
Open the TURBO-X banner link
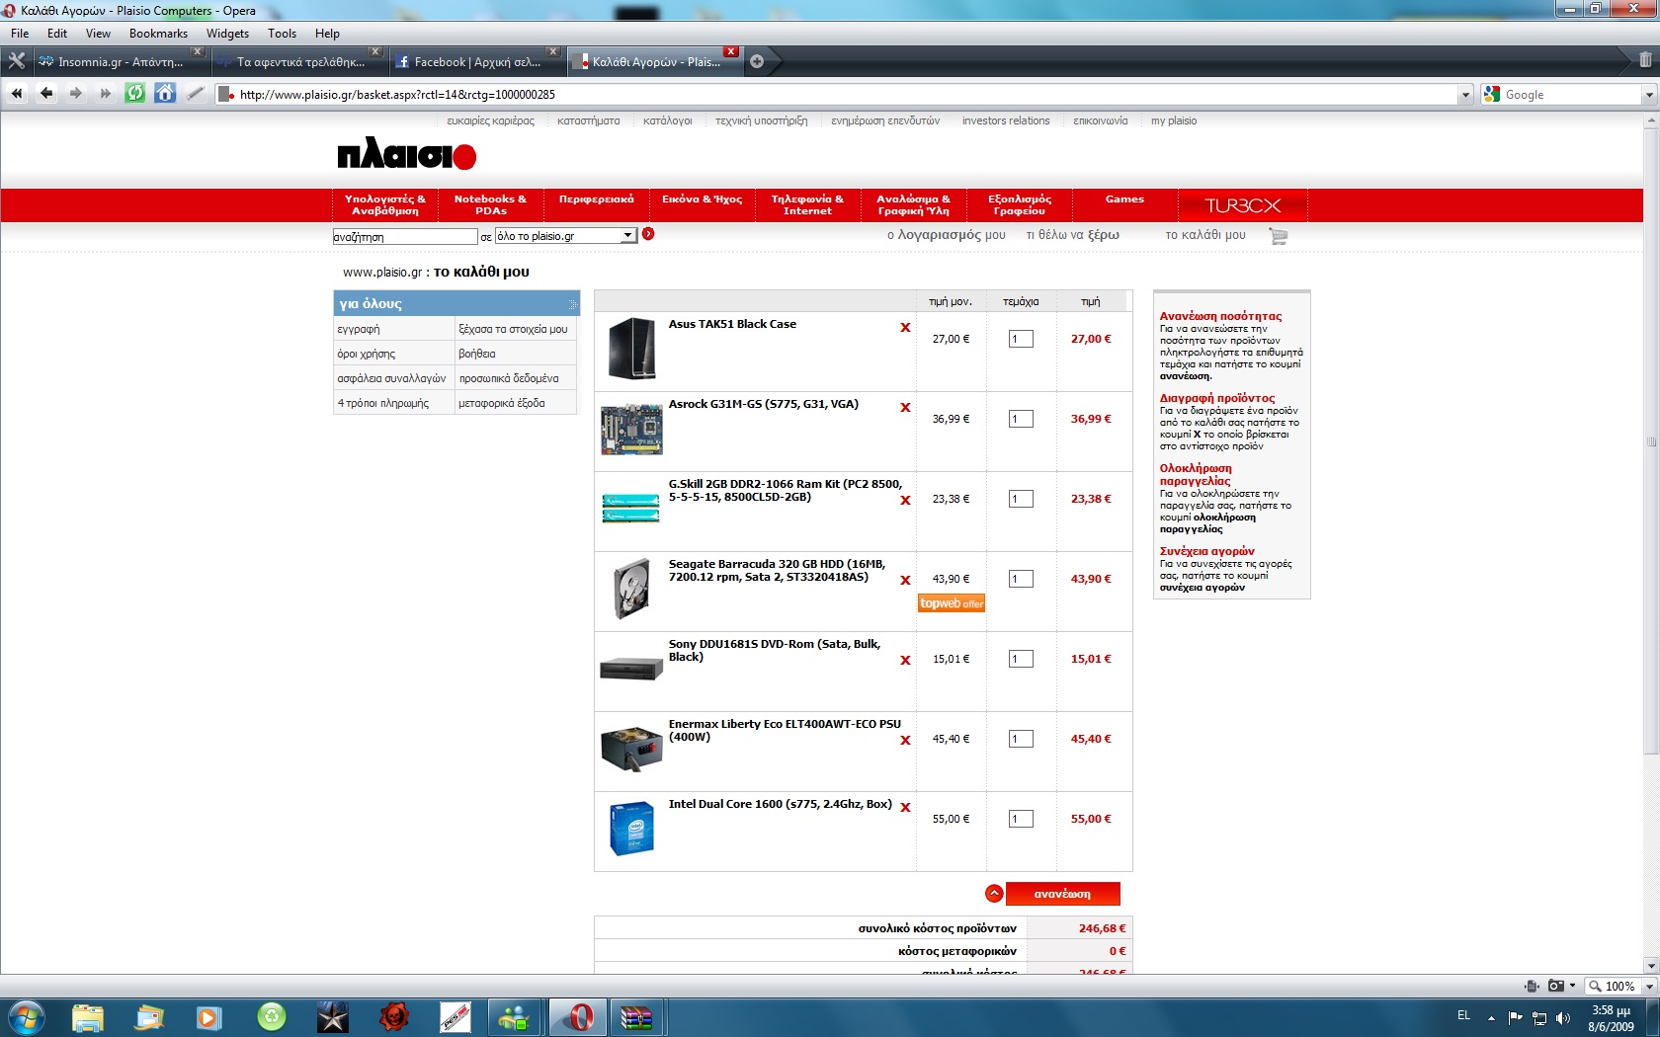(1243, 205)
